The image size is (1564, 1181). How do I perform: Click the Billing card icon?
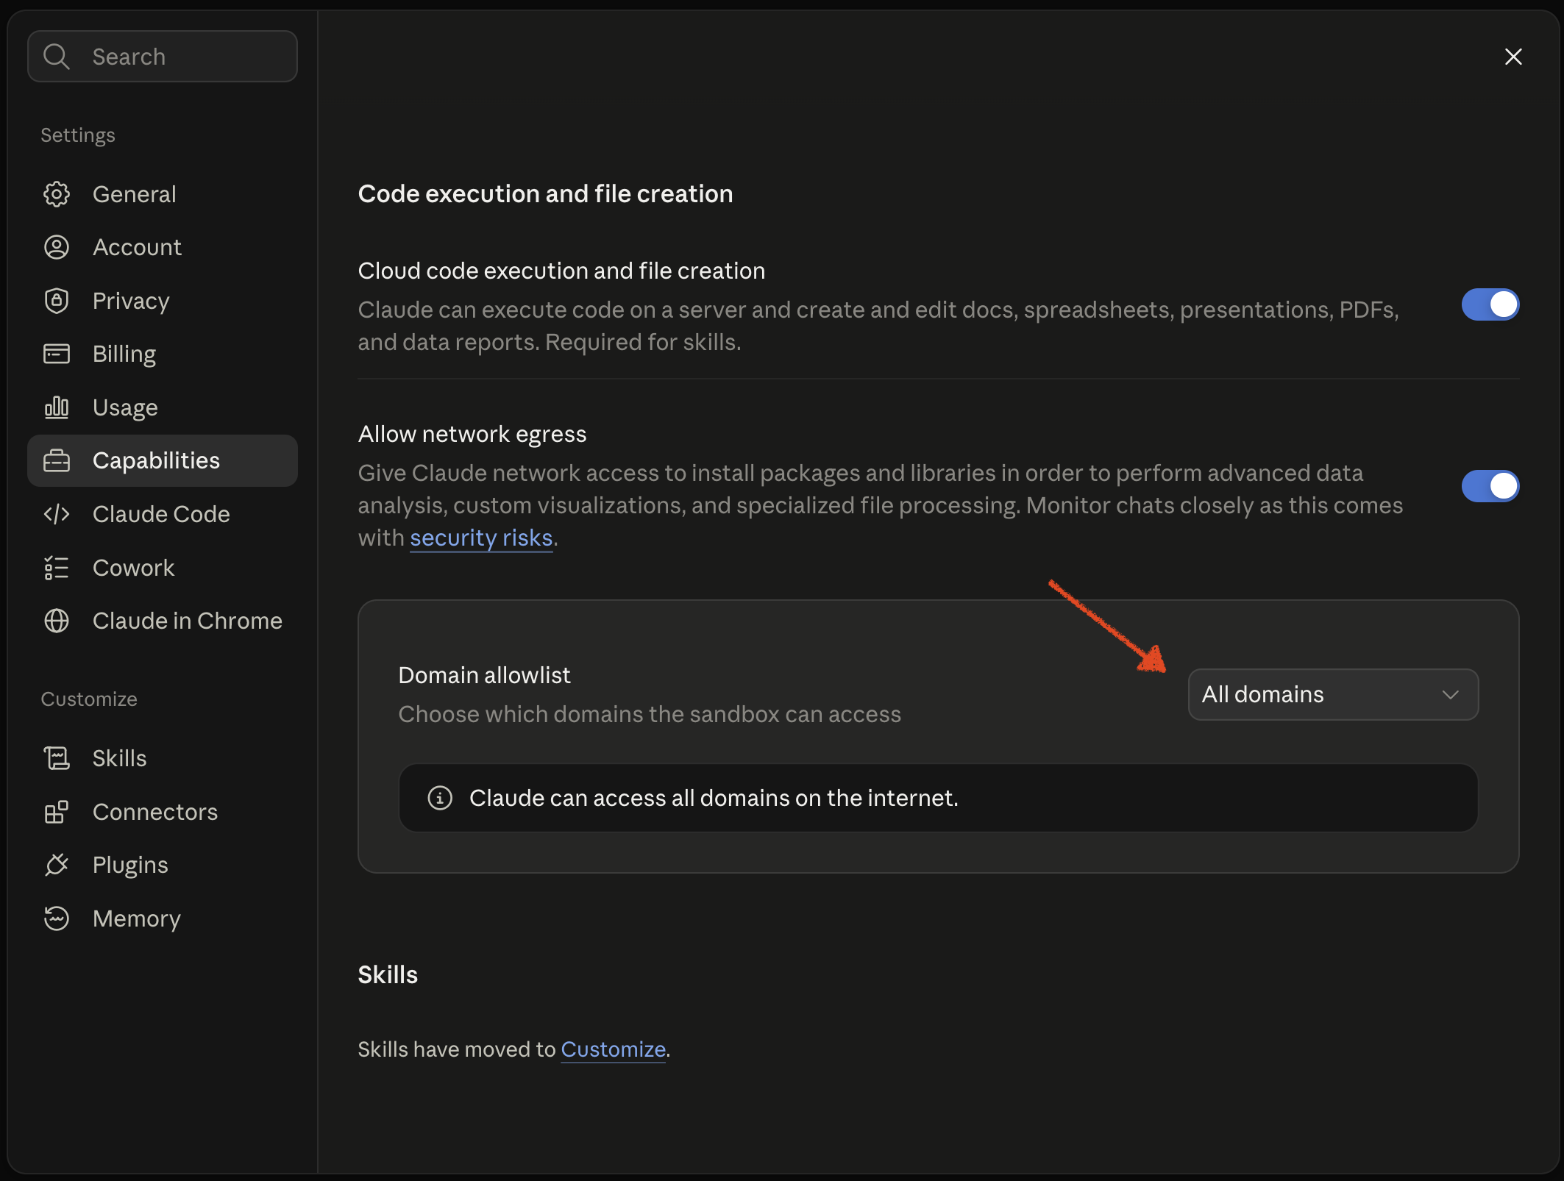click(57, 354)
